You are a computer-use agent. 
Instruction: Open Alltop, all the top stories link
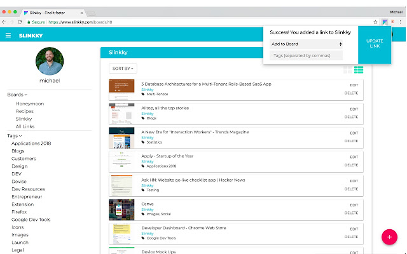pyautogui.click(x=165, y=108)
